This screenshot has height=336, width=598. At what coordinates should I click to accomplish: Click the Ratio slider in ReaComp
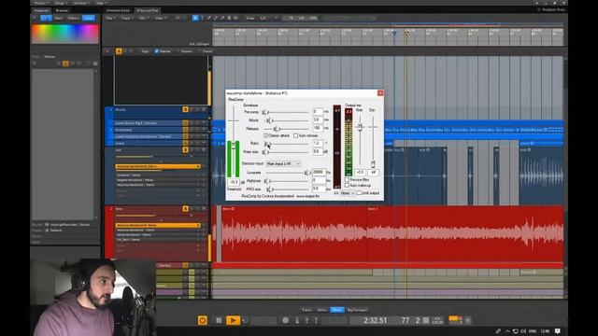pos(286,144)
